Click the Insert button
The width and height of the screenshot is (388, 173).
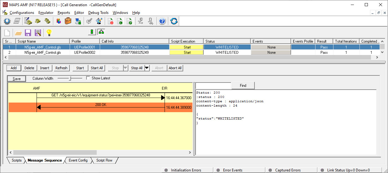[x=45, y=68]
